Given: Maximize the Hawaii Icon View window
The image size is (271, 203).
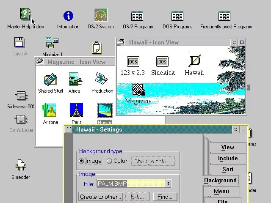Looking at the screenshot, I should (x=242, y=42).
